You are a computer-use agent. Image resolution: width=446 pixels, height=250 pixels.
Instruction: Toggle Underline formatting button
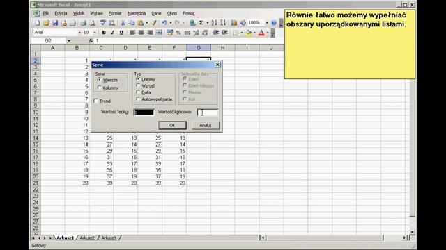(x=121, y=33)
